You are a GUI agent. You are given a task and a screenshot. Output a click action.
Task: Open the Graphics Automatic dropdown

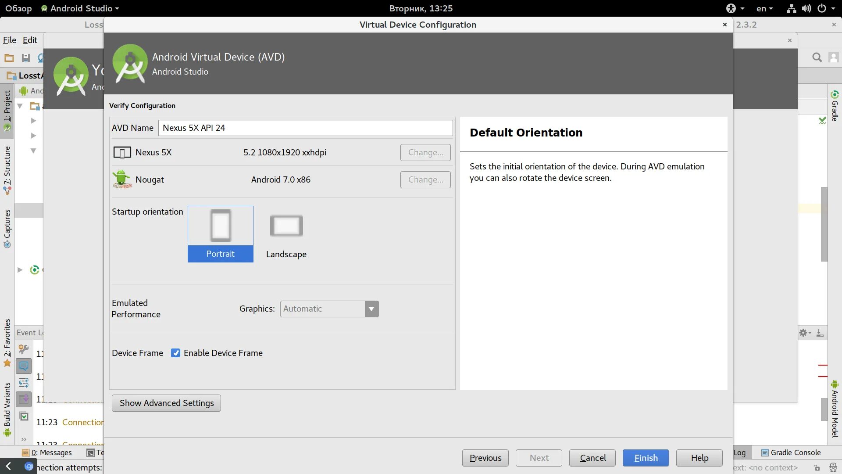[x=329, y=309]
